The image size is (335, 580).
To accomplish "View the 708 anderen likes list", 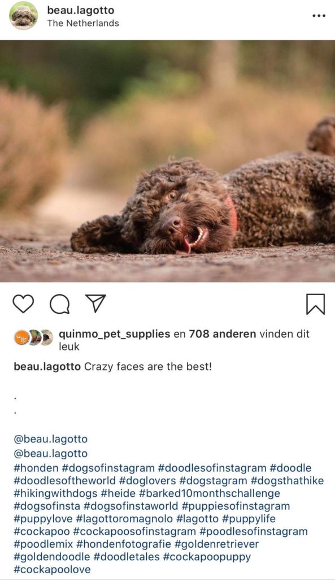I will pos(223,334).
